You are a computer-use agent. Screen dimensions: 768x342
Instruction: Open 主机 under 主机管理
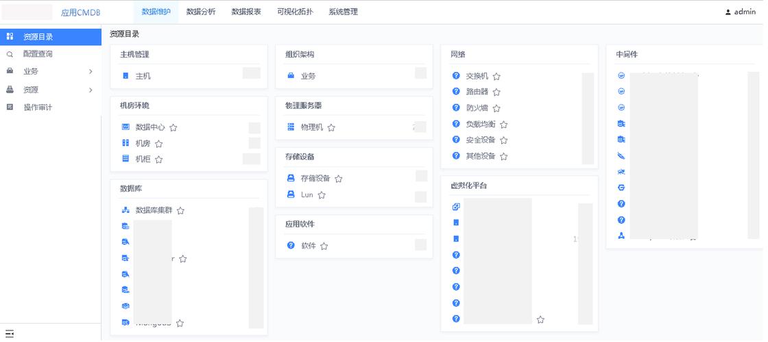pos(143,76)
